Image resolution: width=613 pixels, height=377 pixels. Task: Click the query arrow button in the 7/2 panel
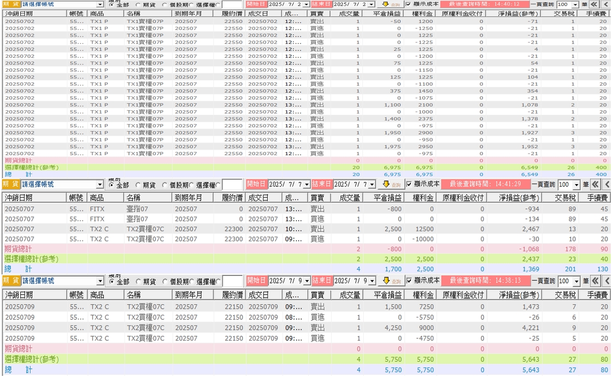(x=392, y=4)
